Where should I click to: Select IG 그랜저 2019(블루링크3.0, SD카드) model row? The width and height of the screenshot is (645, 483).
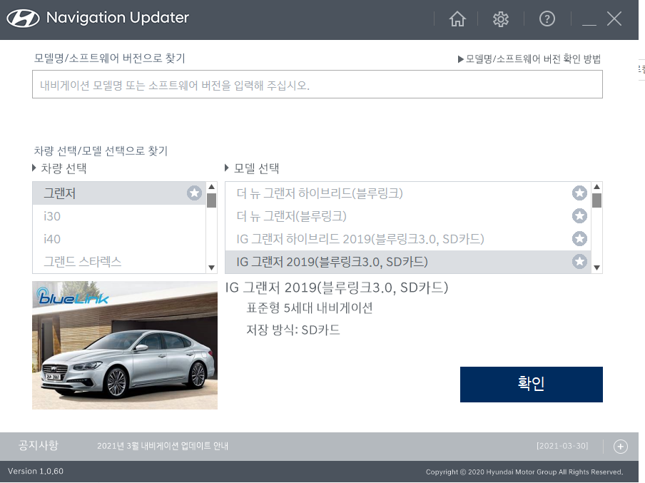pyautogui.click(x=407, y=262)
